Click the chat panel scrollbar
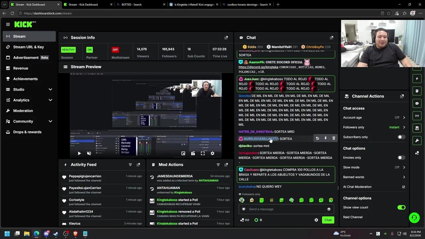 [338, 188]
